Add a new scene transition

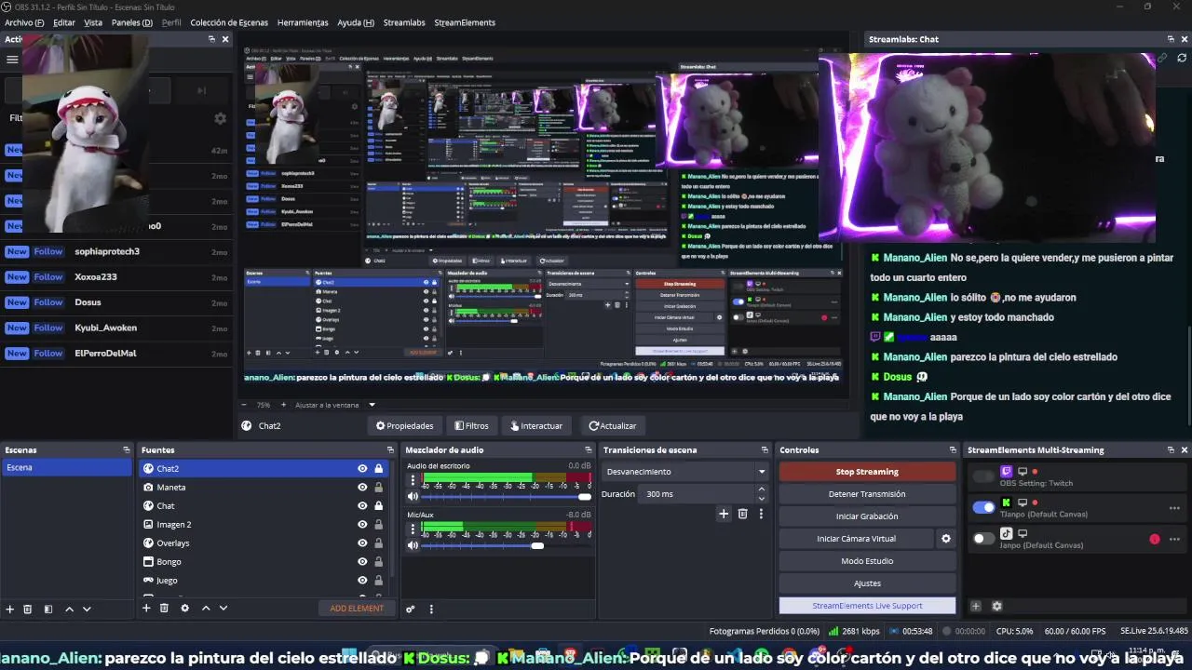point(724,514)
